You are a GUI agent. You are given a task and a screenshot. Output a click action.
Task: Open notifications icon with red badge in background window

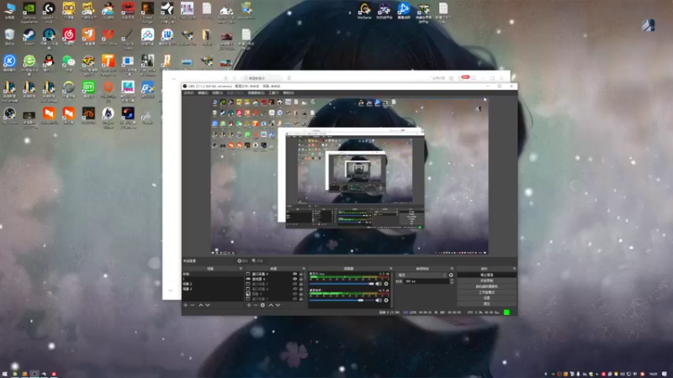(463, 78)
